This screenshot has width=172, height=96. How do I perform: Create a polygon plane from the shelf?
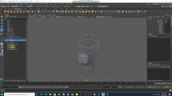point(21,11)
